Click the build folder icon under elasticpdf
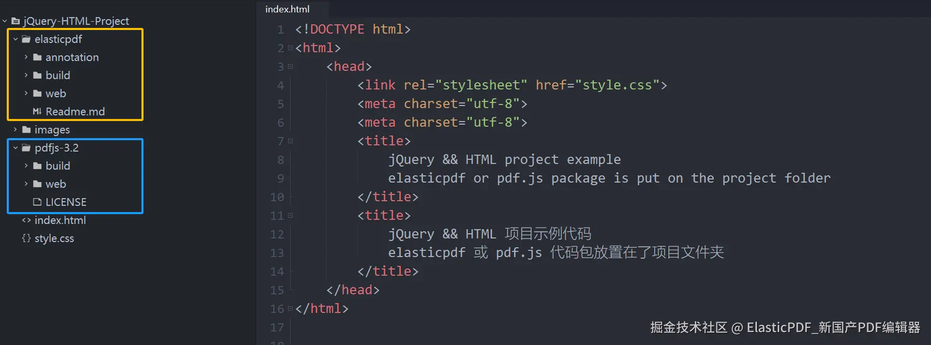This screenshot has width=931, height=345. pos(37,76)
